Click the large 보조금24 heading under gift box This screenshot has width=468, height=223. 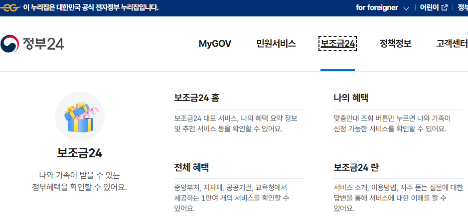pos(80,153)
